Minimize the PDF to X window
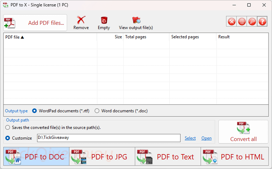The height and width of the screenshot is (169, 272). [x=234, y=5]
